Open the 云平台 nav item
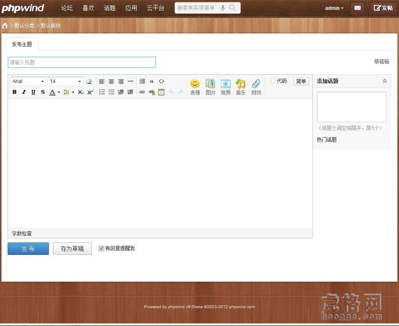The height and width of the screenshot is (326, 399). (x=156, y=8)
